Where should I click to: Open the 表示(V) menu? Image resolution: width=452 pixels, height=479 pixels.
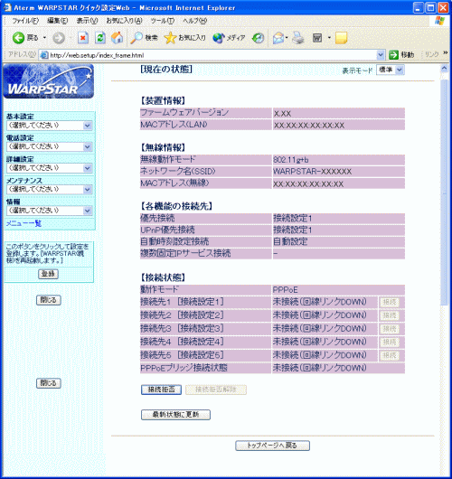pos(87,21)
